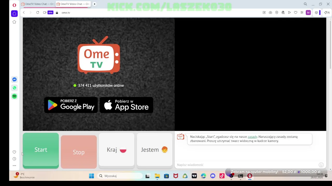
Task: Click the POBIERZ Z Google Play badge
Action: click(71, 105)
